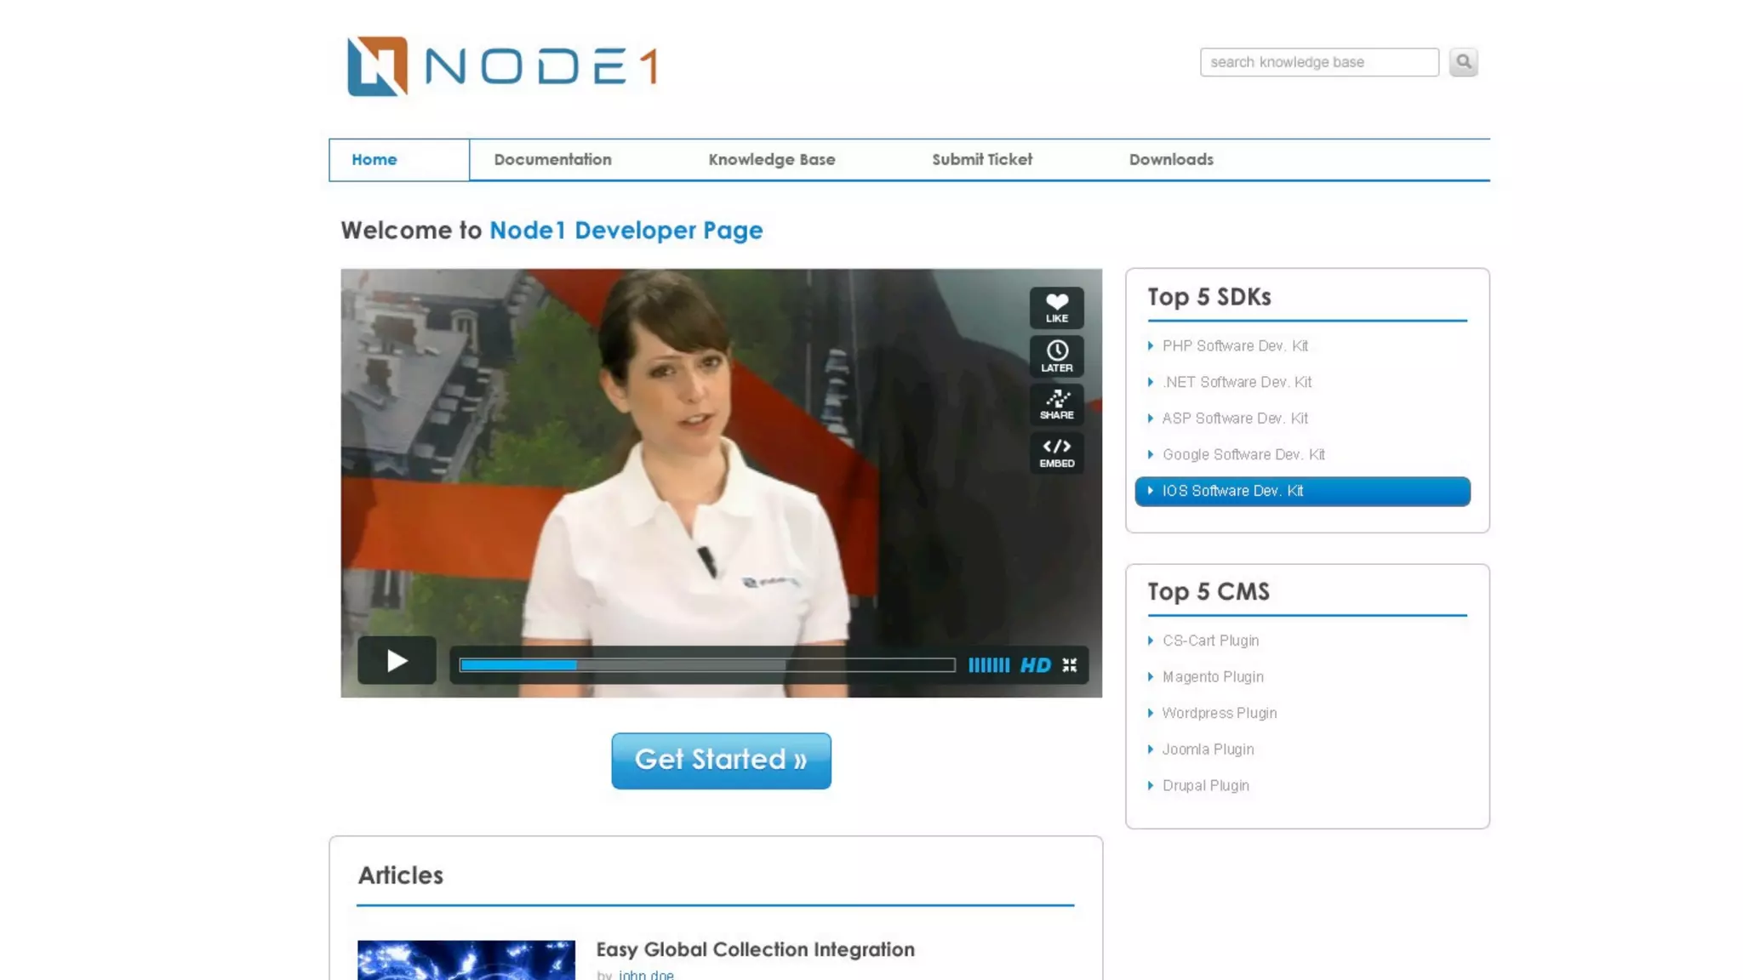Image resolution: width=1743 pixels, height=980 pixels.
Task: Click the Node1 logo
Action: 502,66
